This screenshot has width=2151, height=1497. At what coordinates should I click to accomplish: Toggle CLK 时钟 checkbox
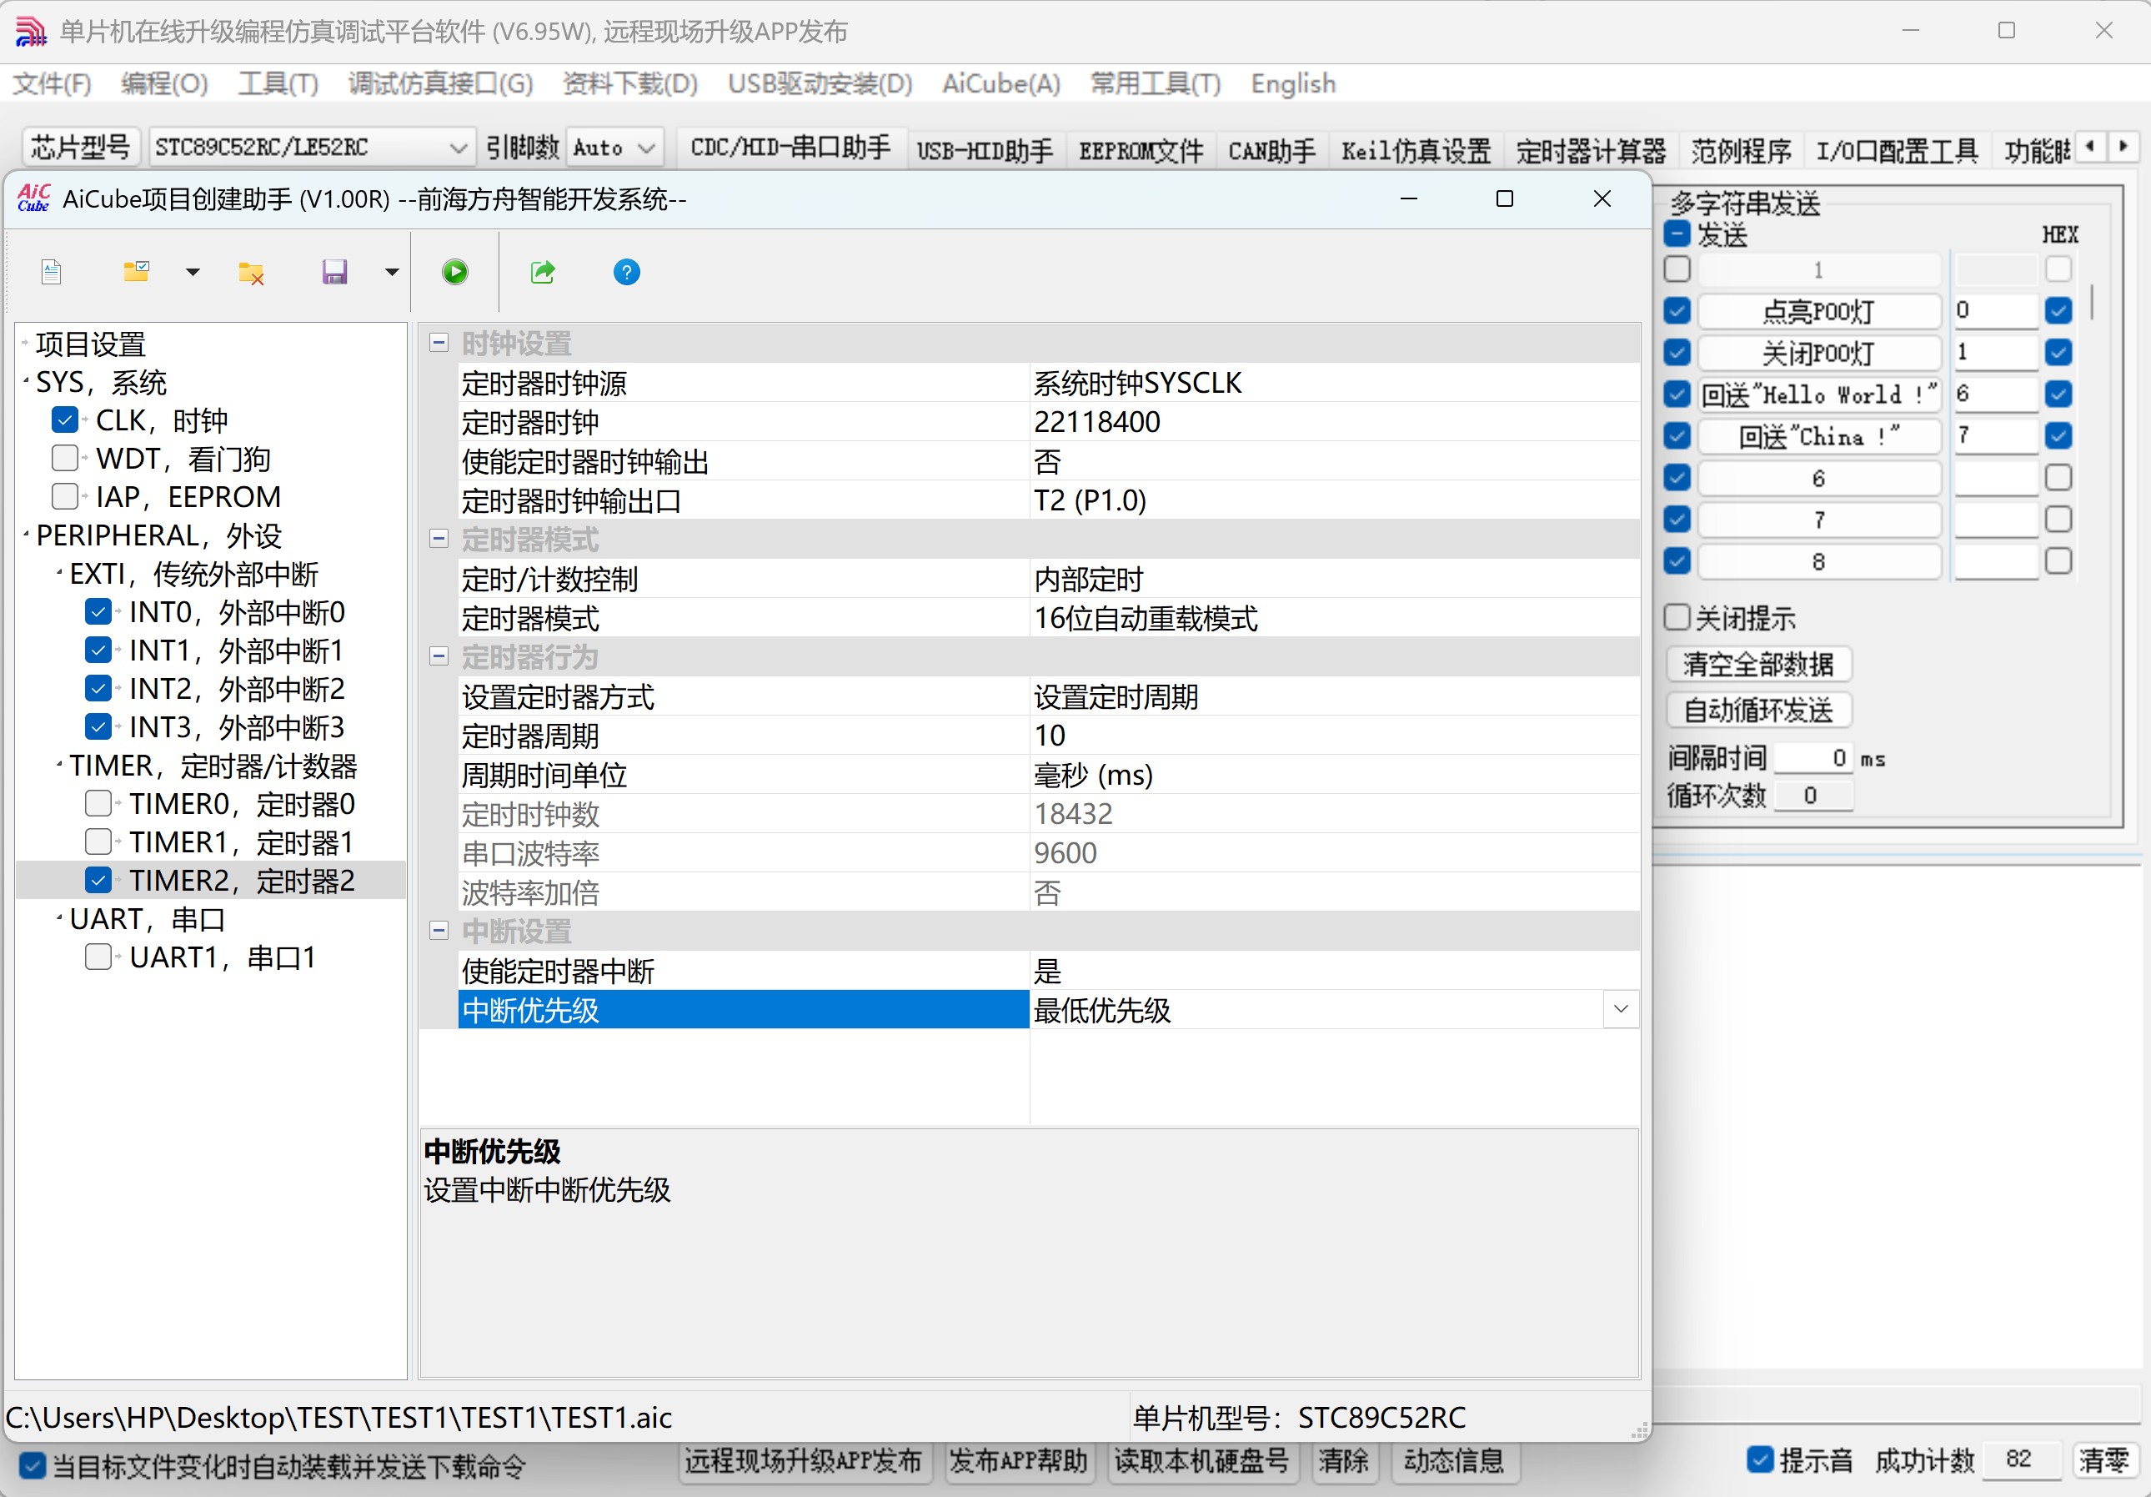point(65,420)
